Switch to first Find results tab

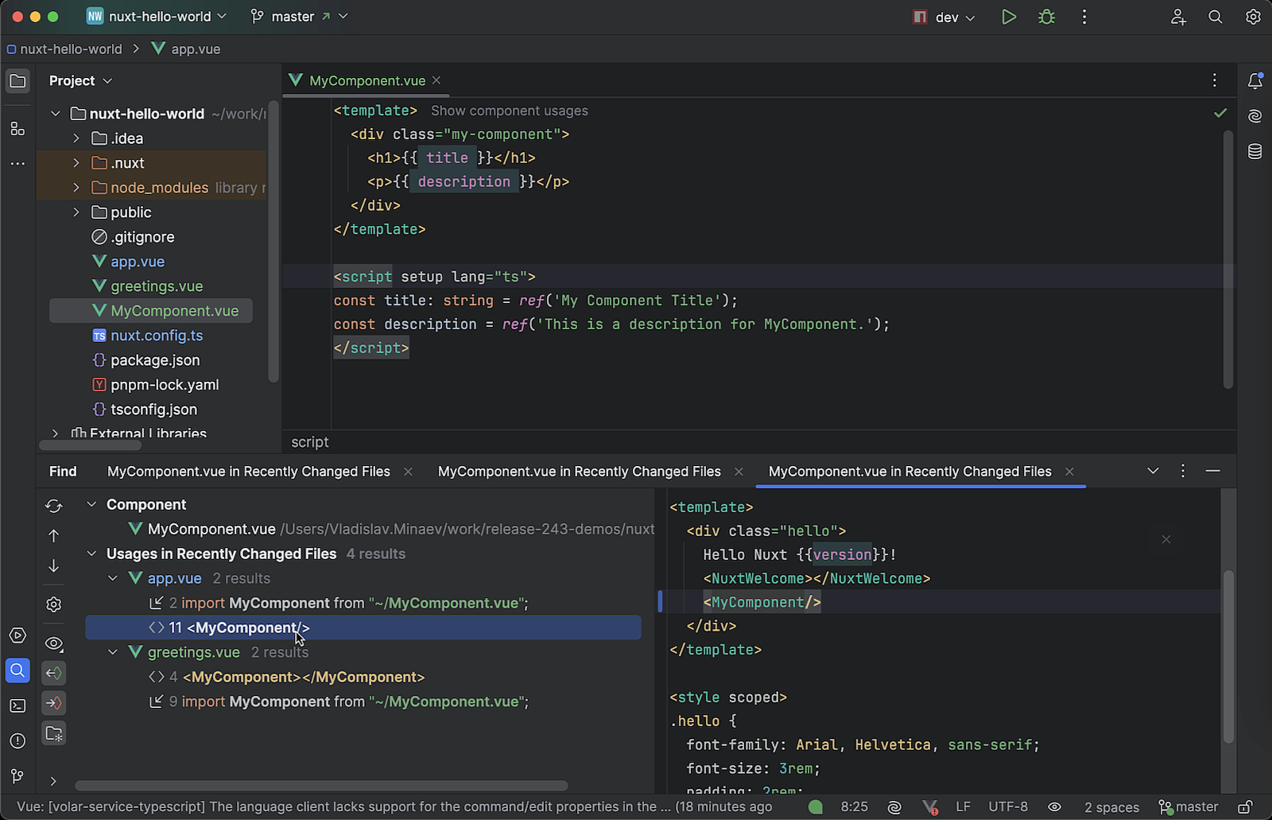point(249,472)
